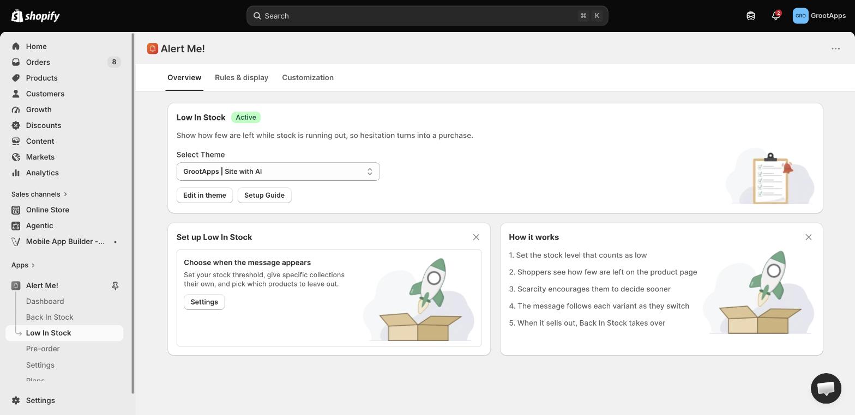The height and width of the screenshot is (415, 855).
Task: Click the Setup Guide button
Action: [264, 195]
